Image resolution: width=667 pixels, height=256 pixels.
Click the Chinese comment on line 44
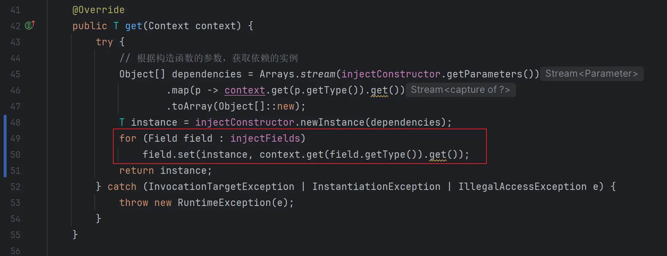pyautogui.click(x=217, y=58)
